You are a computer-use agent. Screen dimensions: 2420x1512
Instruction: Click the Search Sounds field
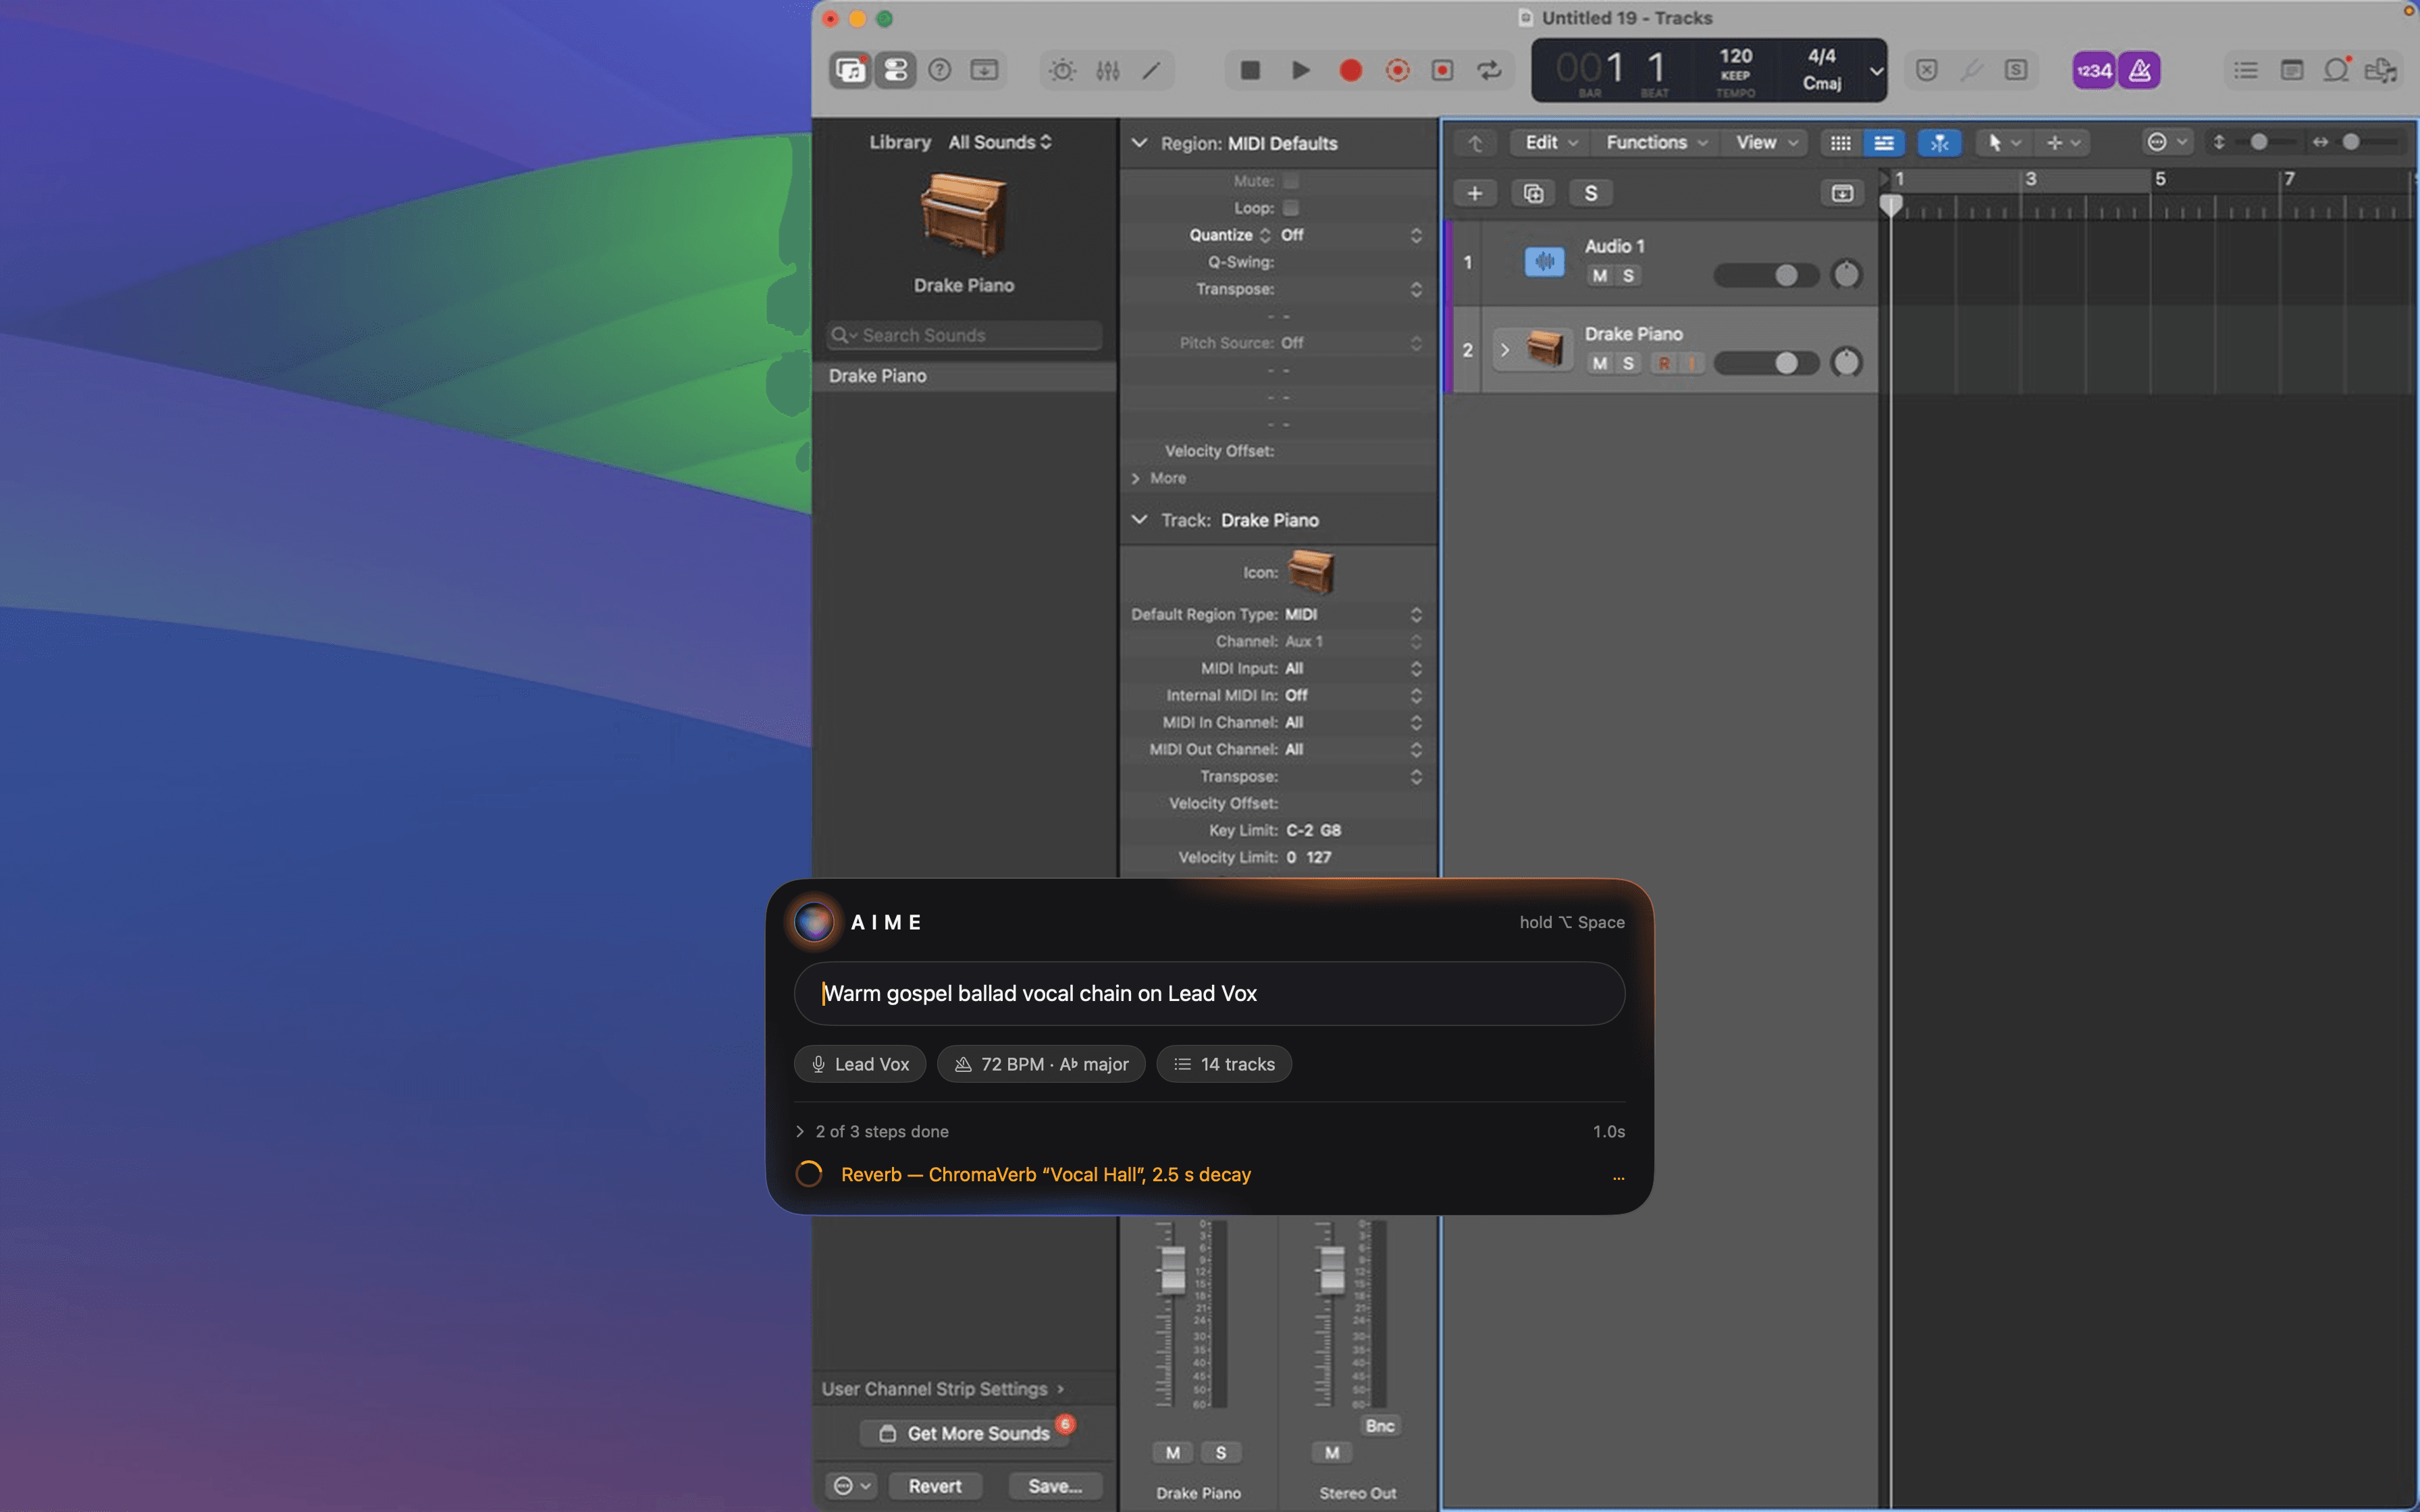[964, 335]
